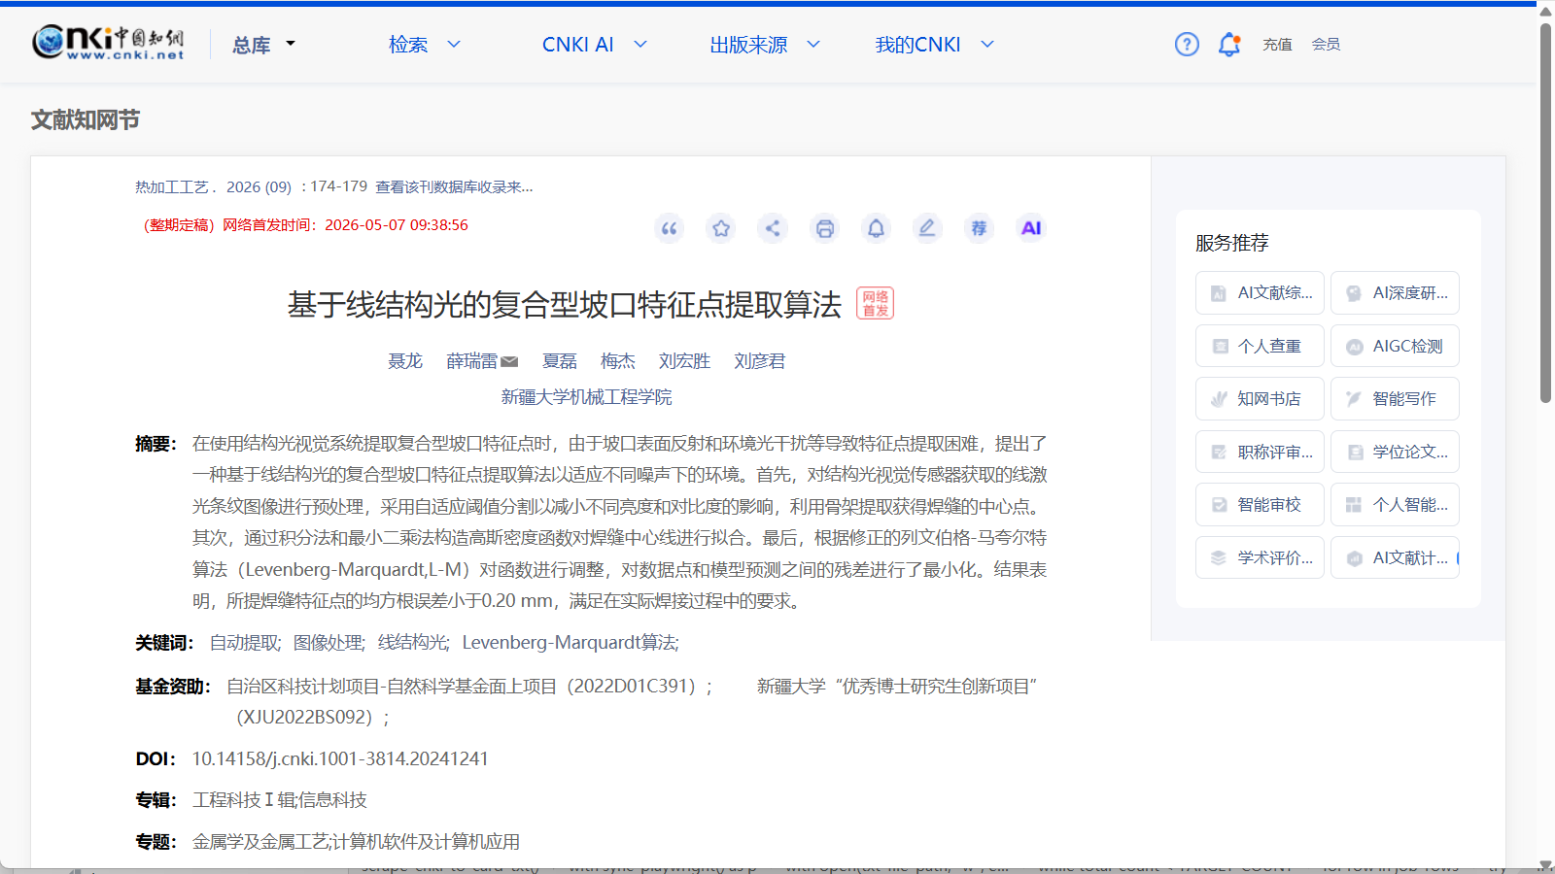Click the 充值 link

click(x=1277, y=44)
